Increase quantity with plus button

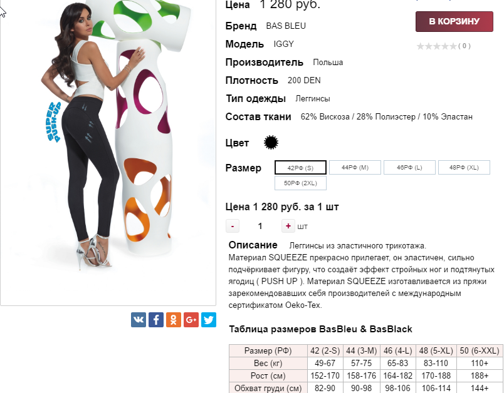tap(288, 226)
